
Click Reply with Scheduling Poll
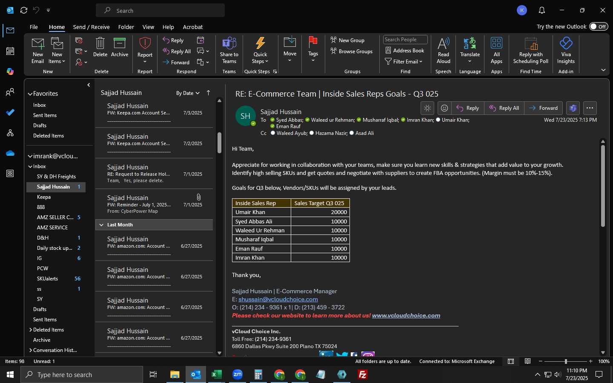click(531, 51)
